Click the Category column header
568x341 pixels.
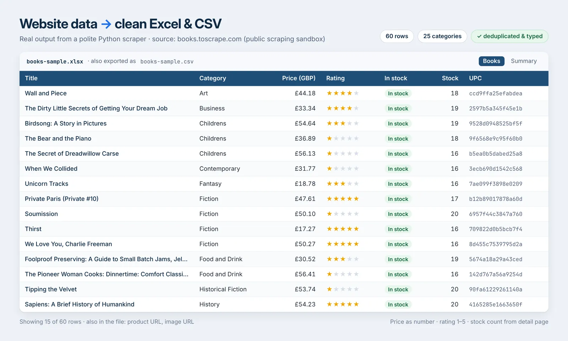pos(213,78)
